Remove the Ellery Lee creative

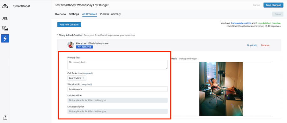[x=265, y=45]
